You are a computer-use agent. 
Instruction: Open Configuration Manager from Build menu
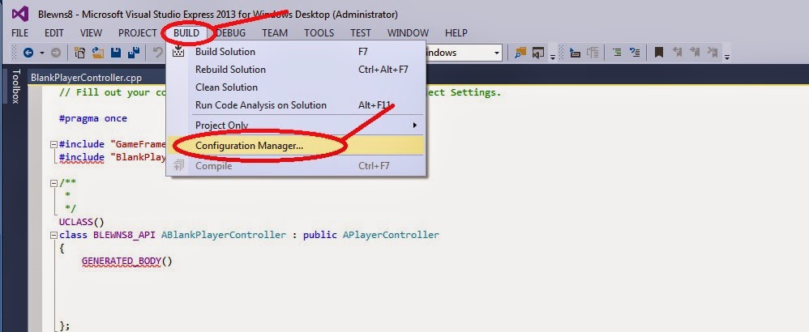click(x=296, y=146)
